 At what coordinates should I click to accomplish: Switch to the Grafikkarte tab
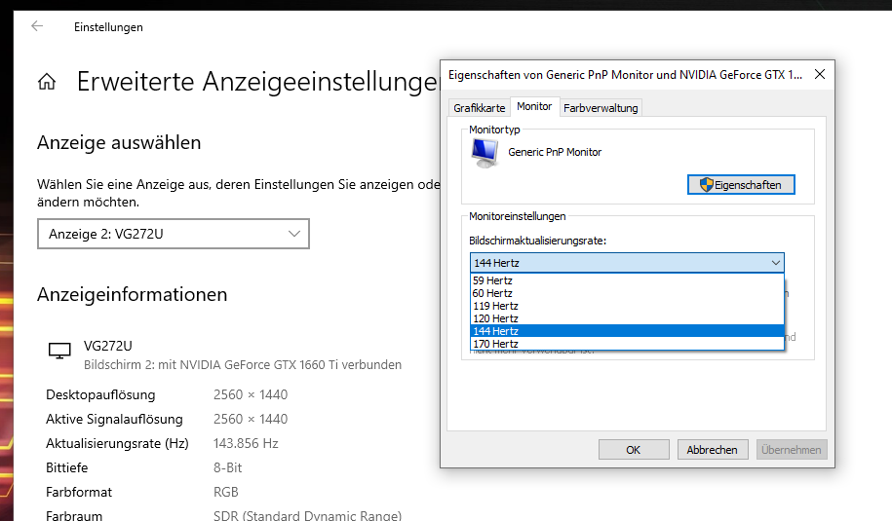click(479, 108)
